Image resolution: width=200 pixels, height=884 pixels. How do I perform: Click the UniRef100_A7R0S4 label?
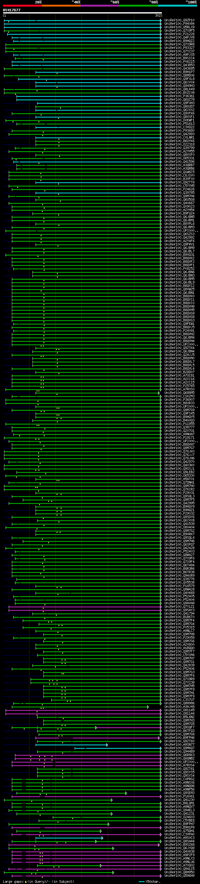179,765
